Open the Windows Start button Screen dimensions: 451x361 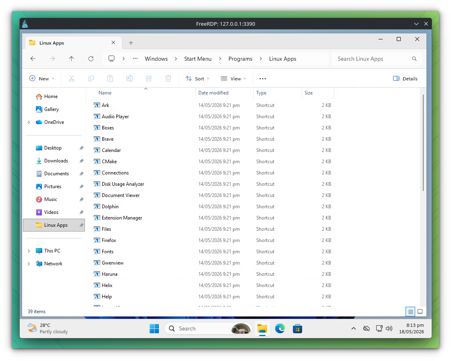[x=154, y=328]
